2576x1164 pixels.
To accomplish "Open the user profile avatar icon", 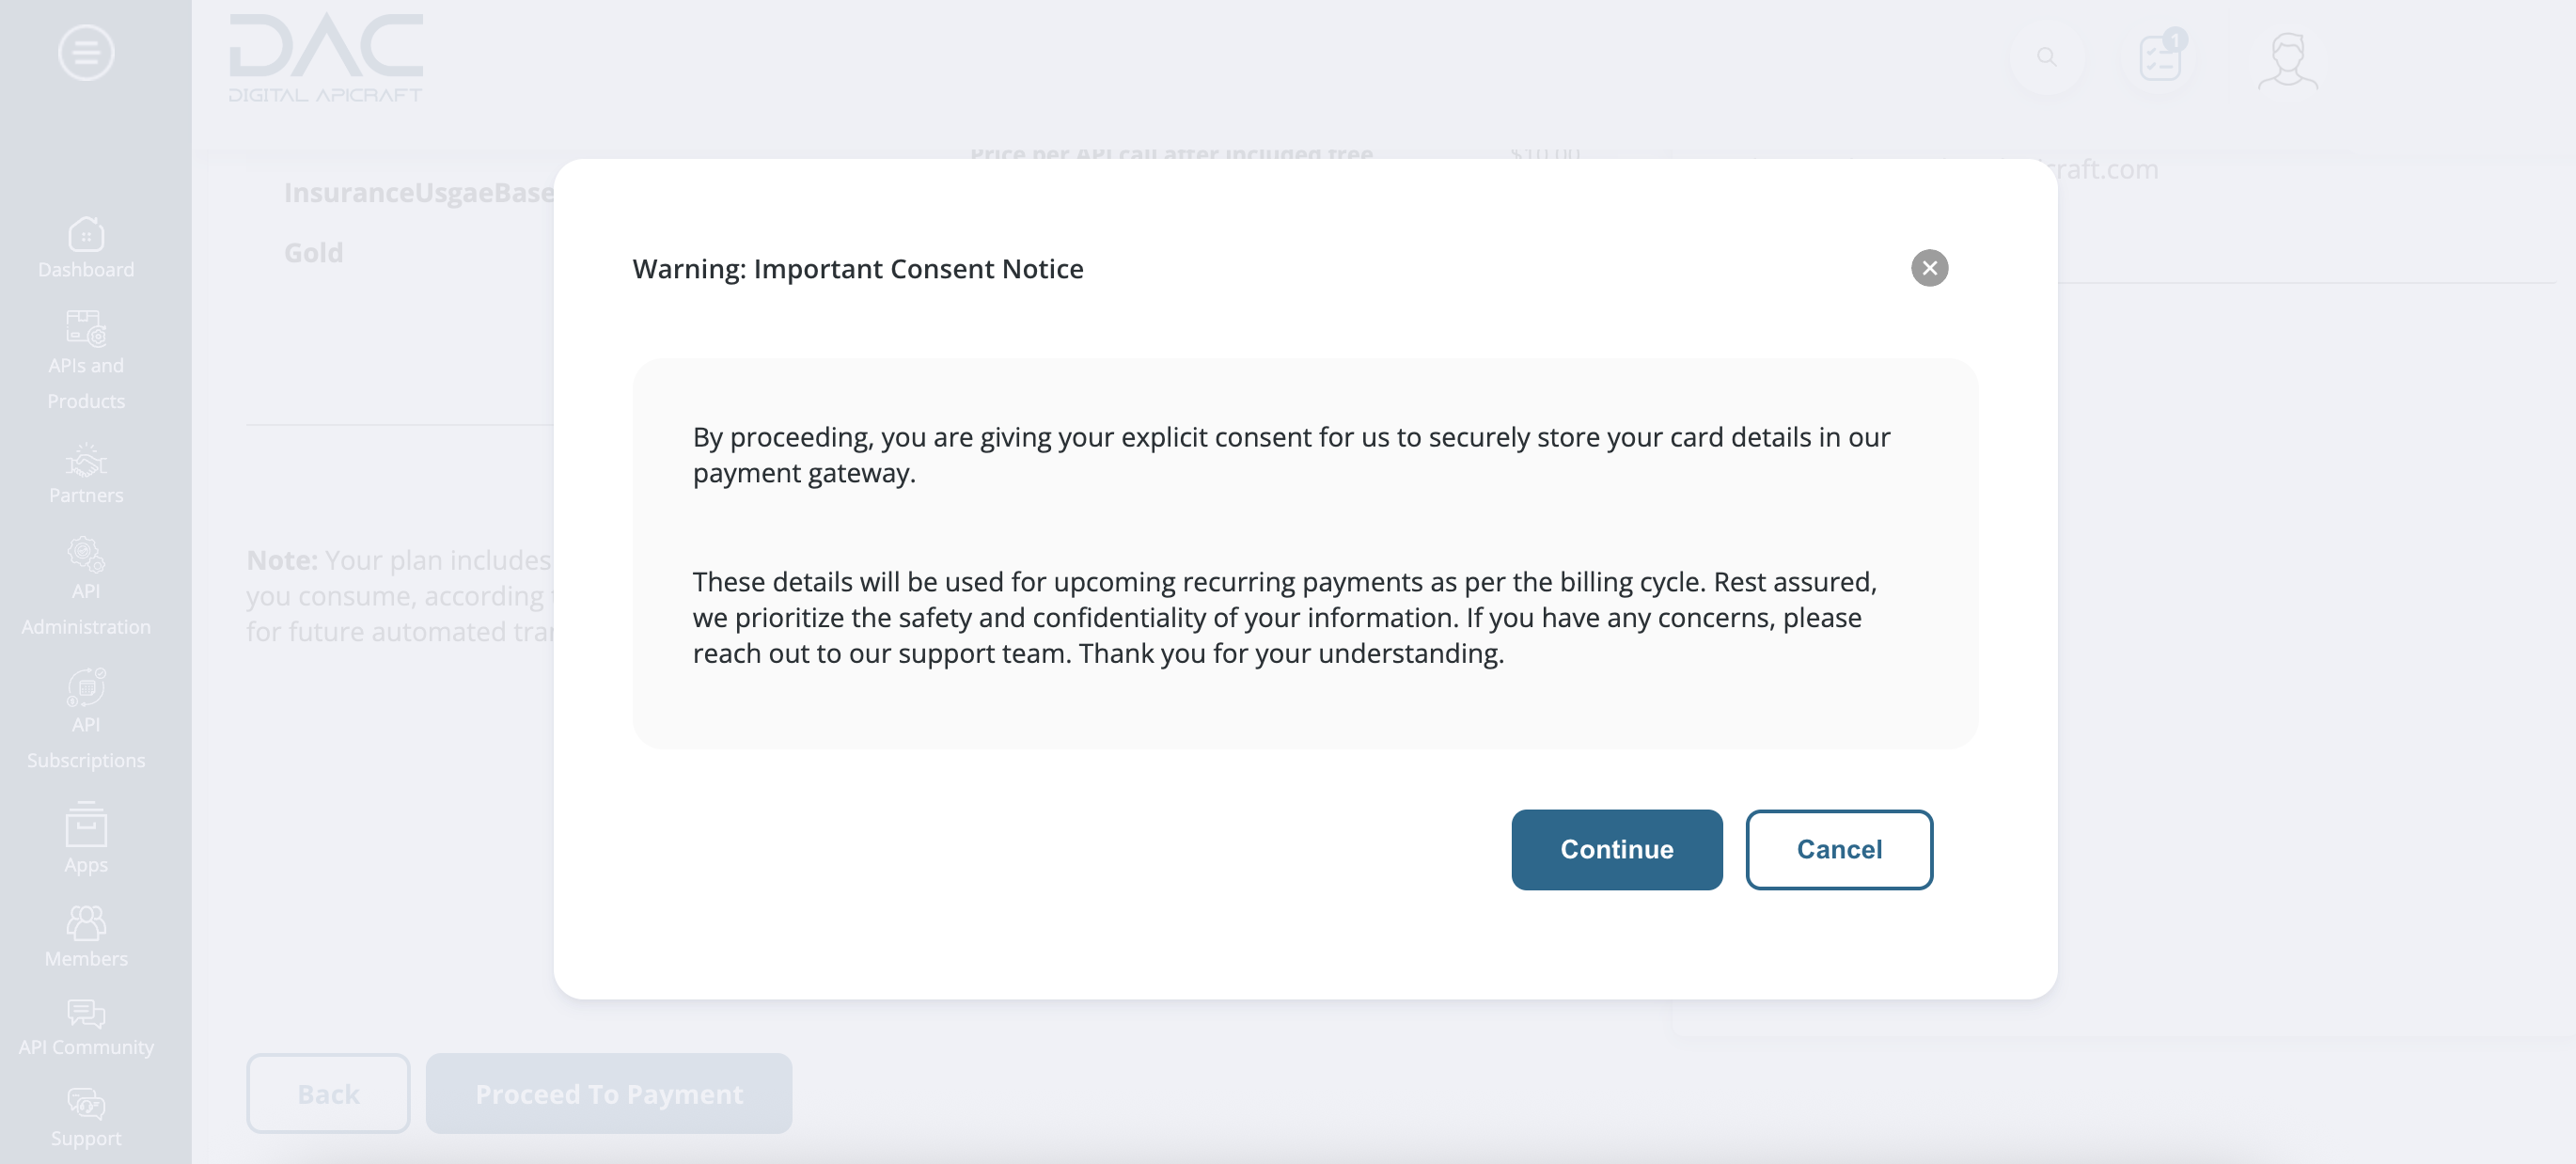I will point(2287,60).
